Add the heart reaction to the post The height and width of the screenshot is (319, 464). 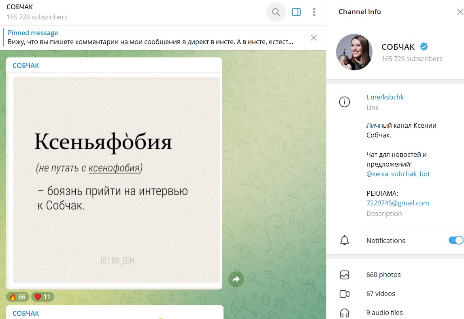click(x=42, y=296)
